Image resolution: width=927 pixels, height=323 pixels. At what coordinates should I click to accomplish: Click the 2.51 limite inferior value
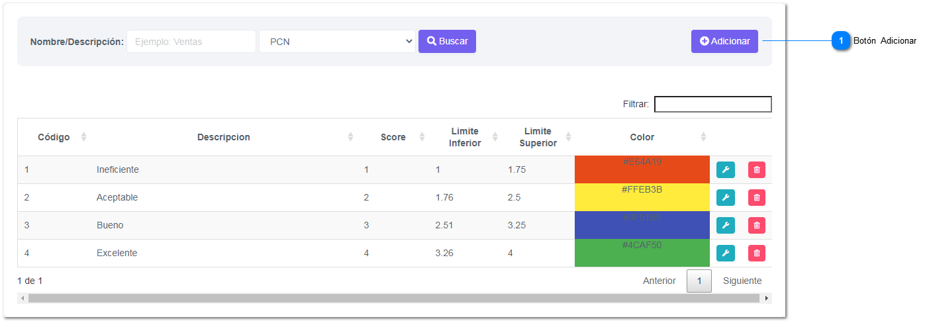pyautogui.click(x=444, y=226)
